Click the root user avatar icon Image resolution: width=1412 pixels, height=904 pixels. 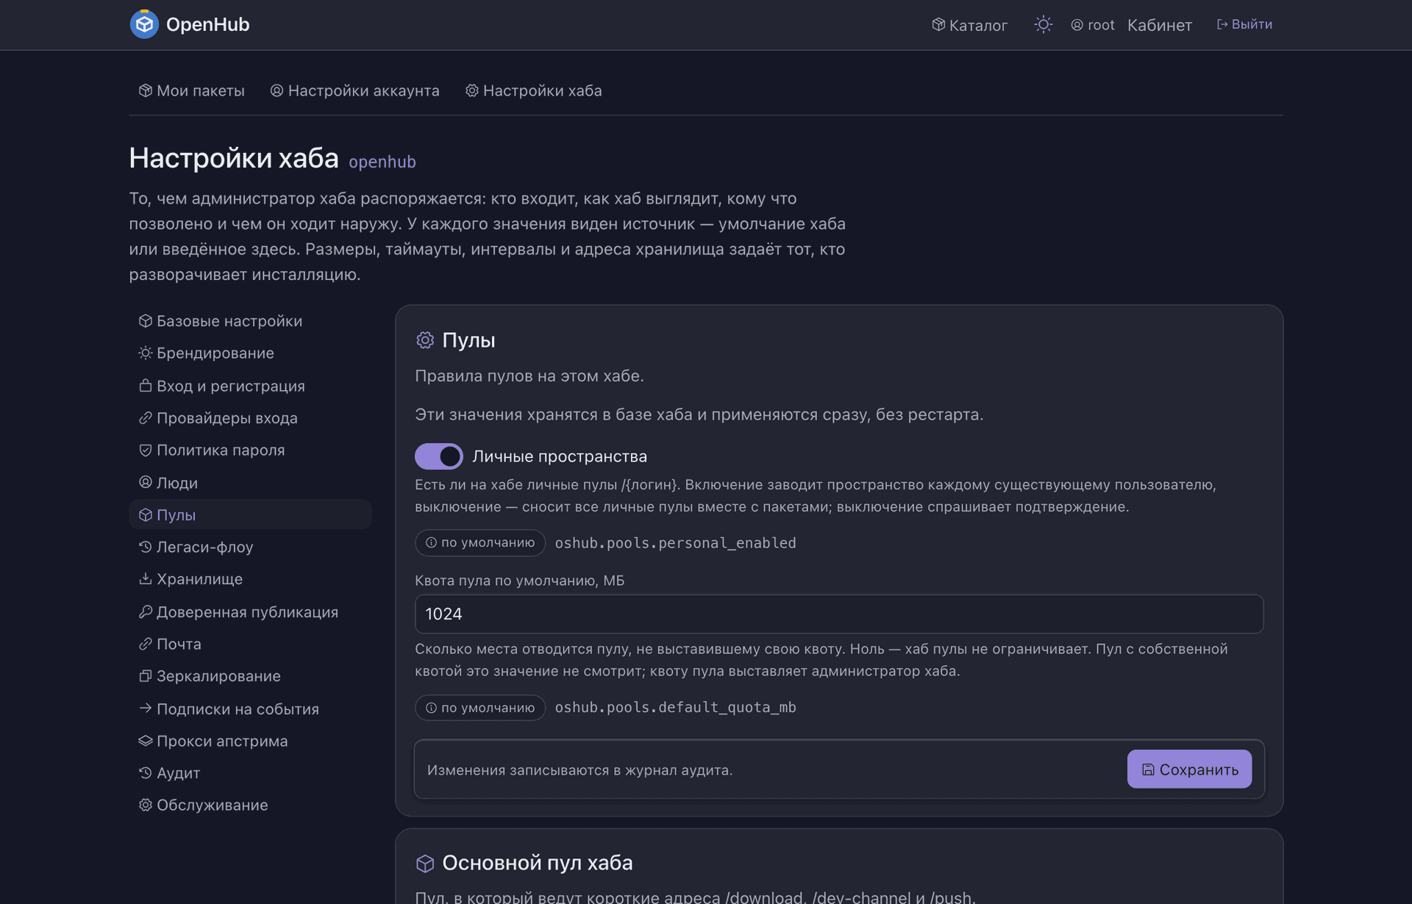pos(1077,25)
